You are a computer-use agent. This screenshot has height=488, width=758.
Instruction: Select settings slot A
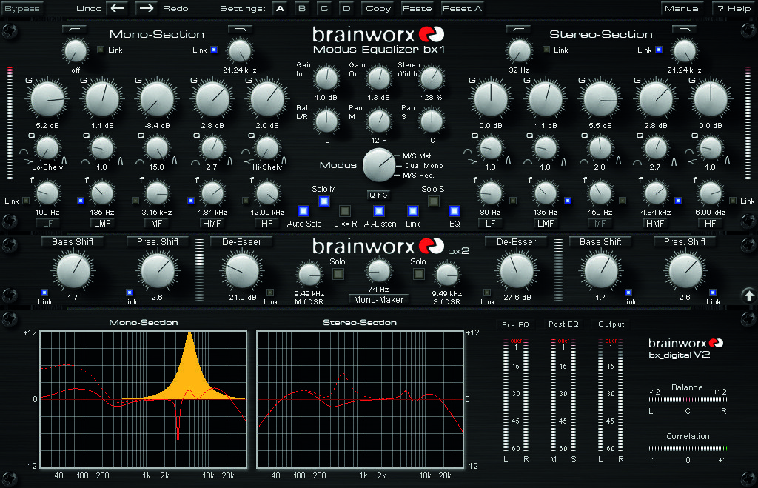point(280,8)
